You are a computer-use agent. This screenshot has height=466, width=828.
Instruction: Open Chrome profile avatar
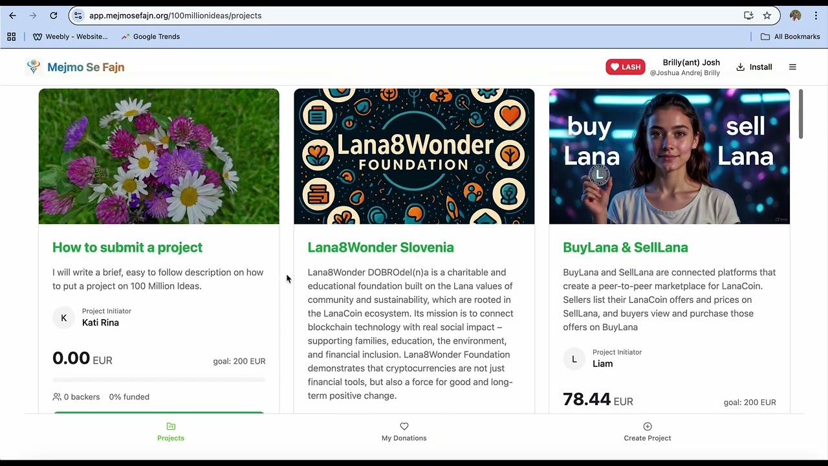tap(796, 16)
